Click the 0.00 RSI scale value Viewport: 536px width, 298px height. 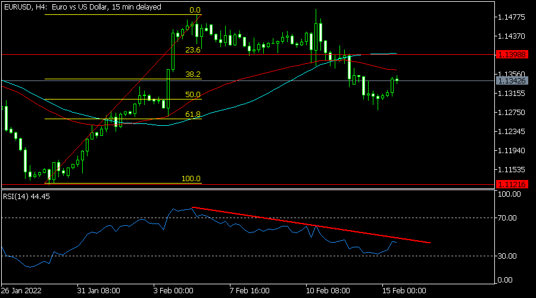point(505,280)
